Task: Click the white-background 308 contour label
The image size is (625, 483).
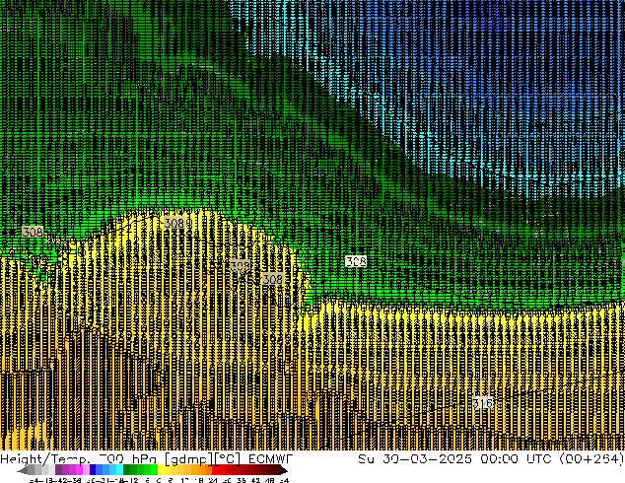Action: click(x=356, y=261)
